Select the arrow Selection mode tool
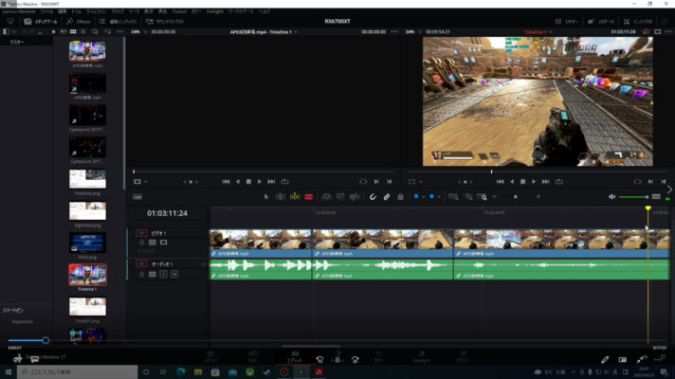The height and width of the screenshot is (379, 675). pyautogui.click(x=266, y=196)
